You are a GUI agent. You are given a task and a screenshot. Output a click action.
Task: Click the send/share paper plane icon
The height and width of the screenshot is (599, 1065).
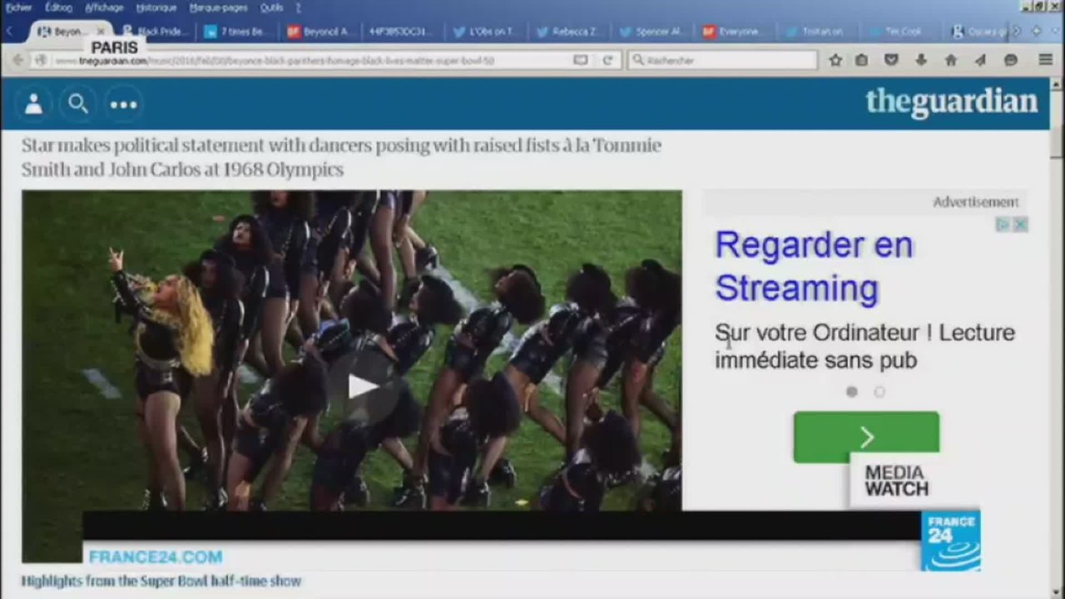[980, 60]
